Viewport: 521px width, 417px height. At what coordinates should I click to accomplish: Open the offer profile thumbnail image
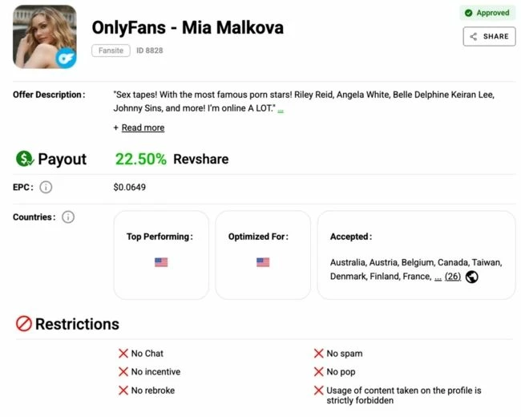click(x=45, y=37)
